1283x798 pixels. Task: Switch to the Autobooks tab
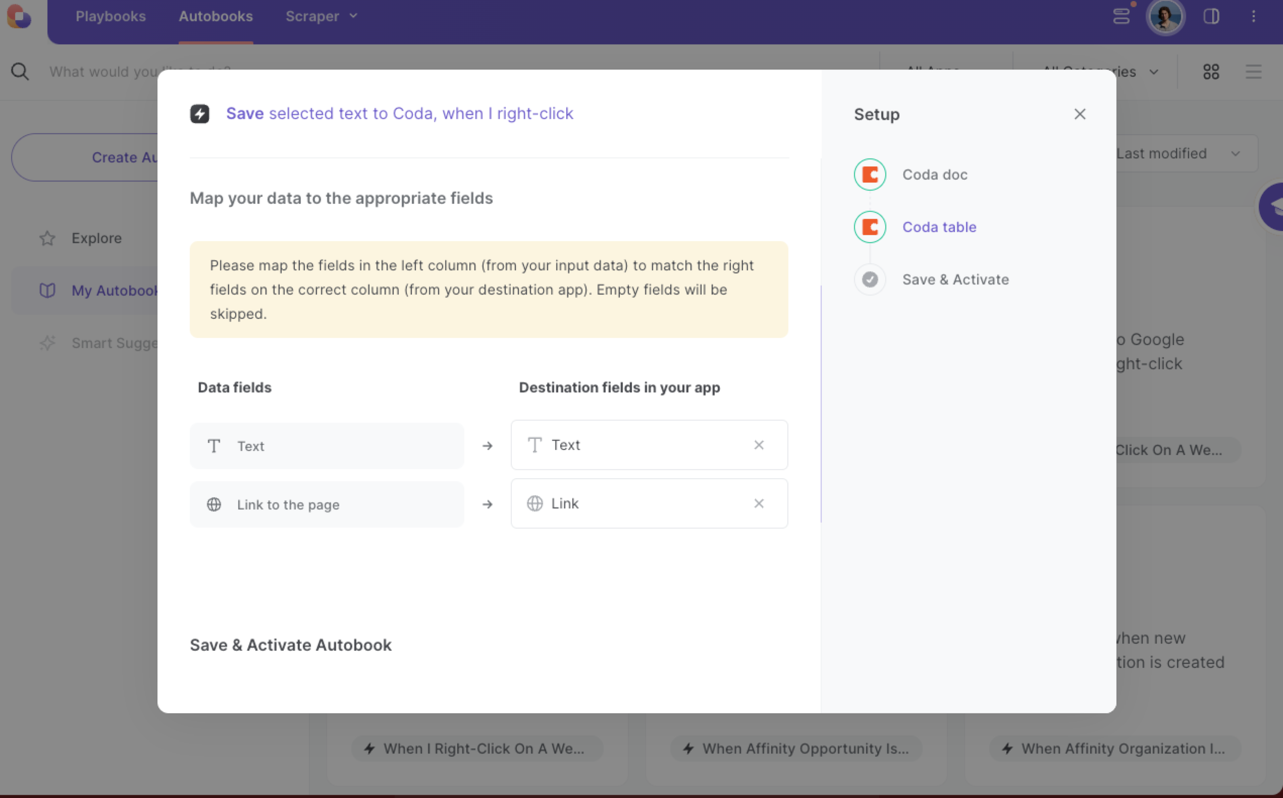(x=216, y=16)
